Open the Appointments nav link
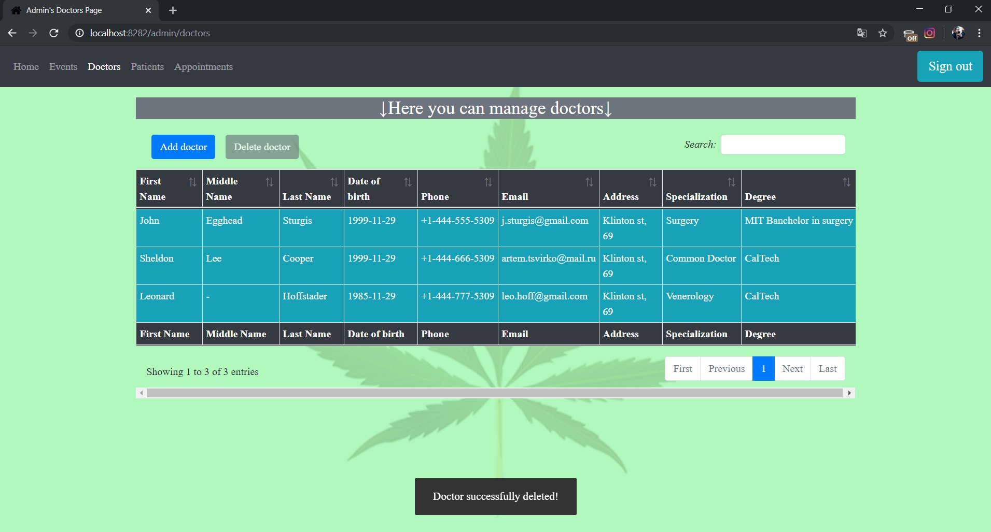The width and height of the screenshot is (991, 532). point(203,67)
